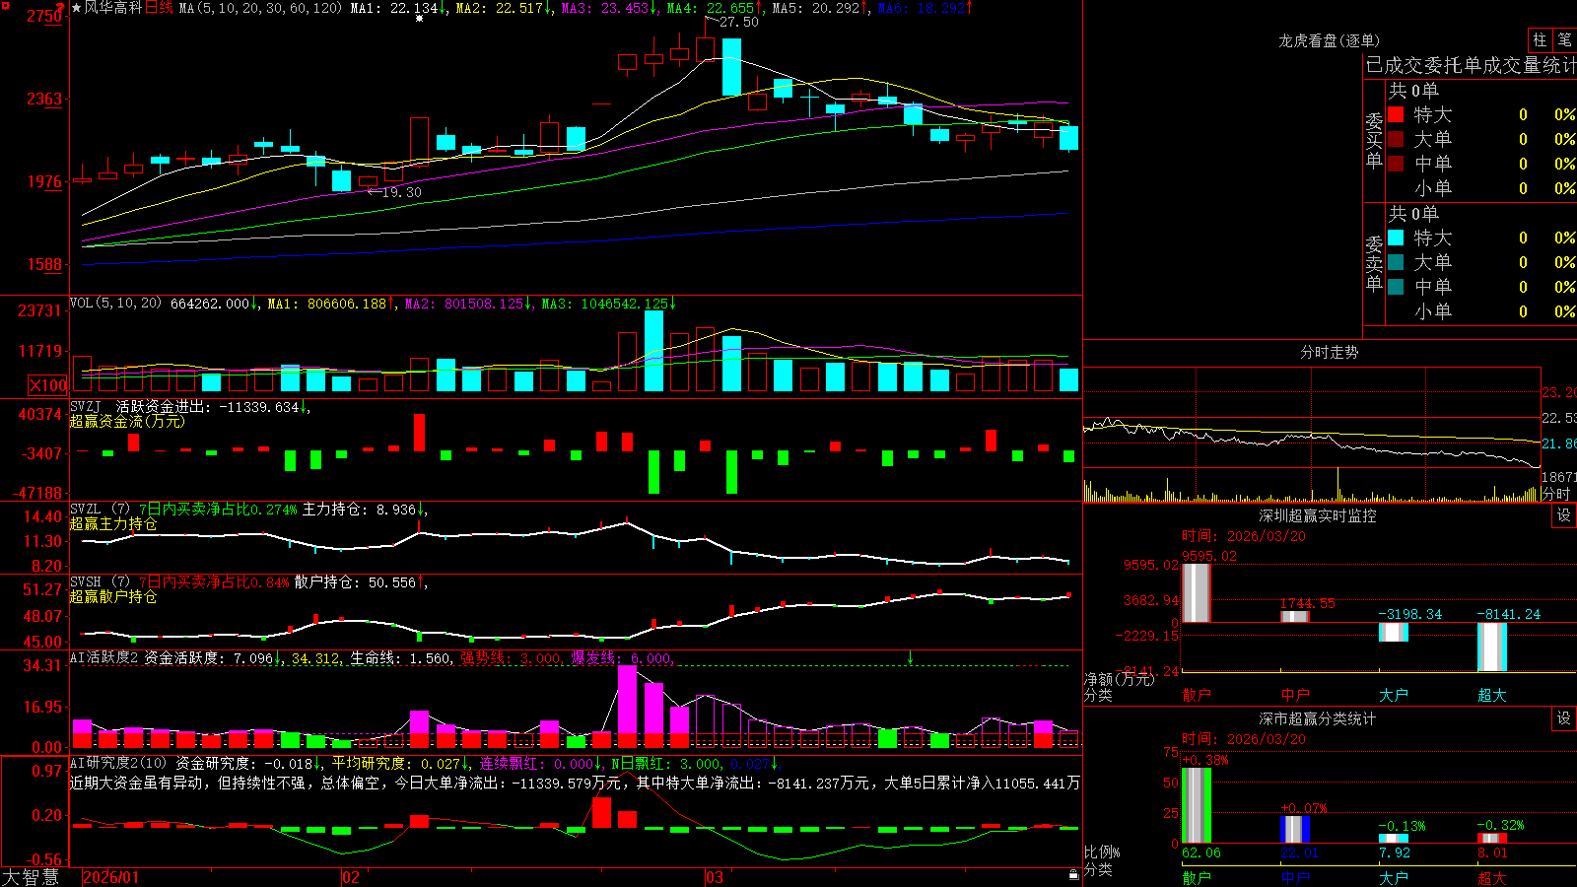Click 小单 row in 委买单 section
The image size is (1577, 887).
[x=1481, y=188]
